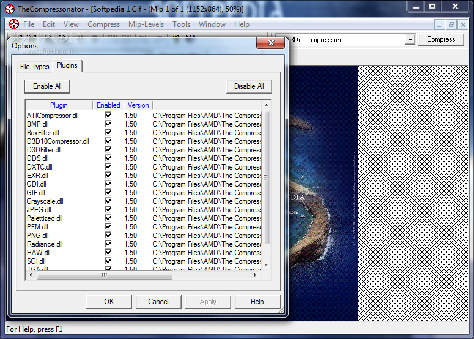Toggle the SGI.dll enabled checkbox

[x=108, y=261]
